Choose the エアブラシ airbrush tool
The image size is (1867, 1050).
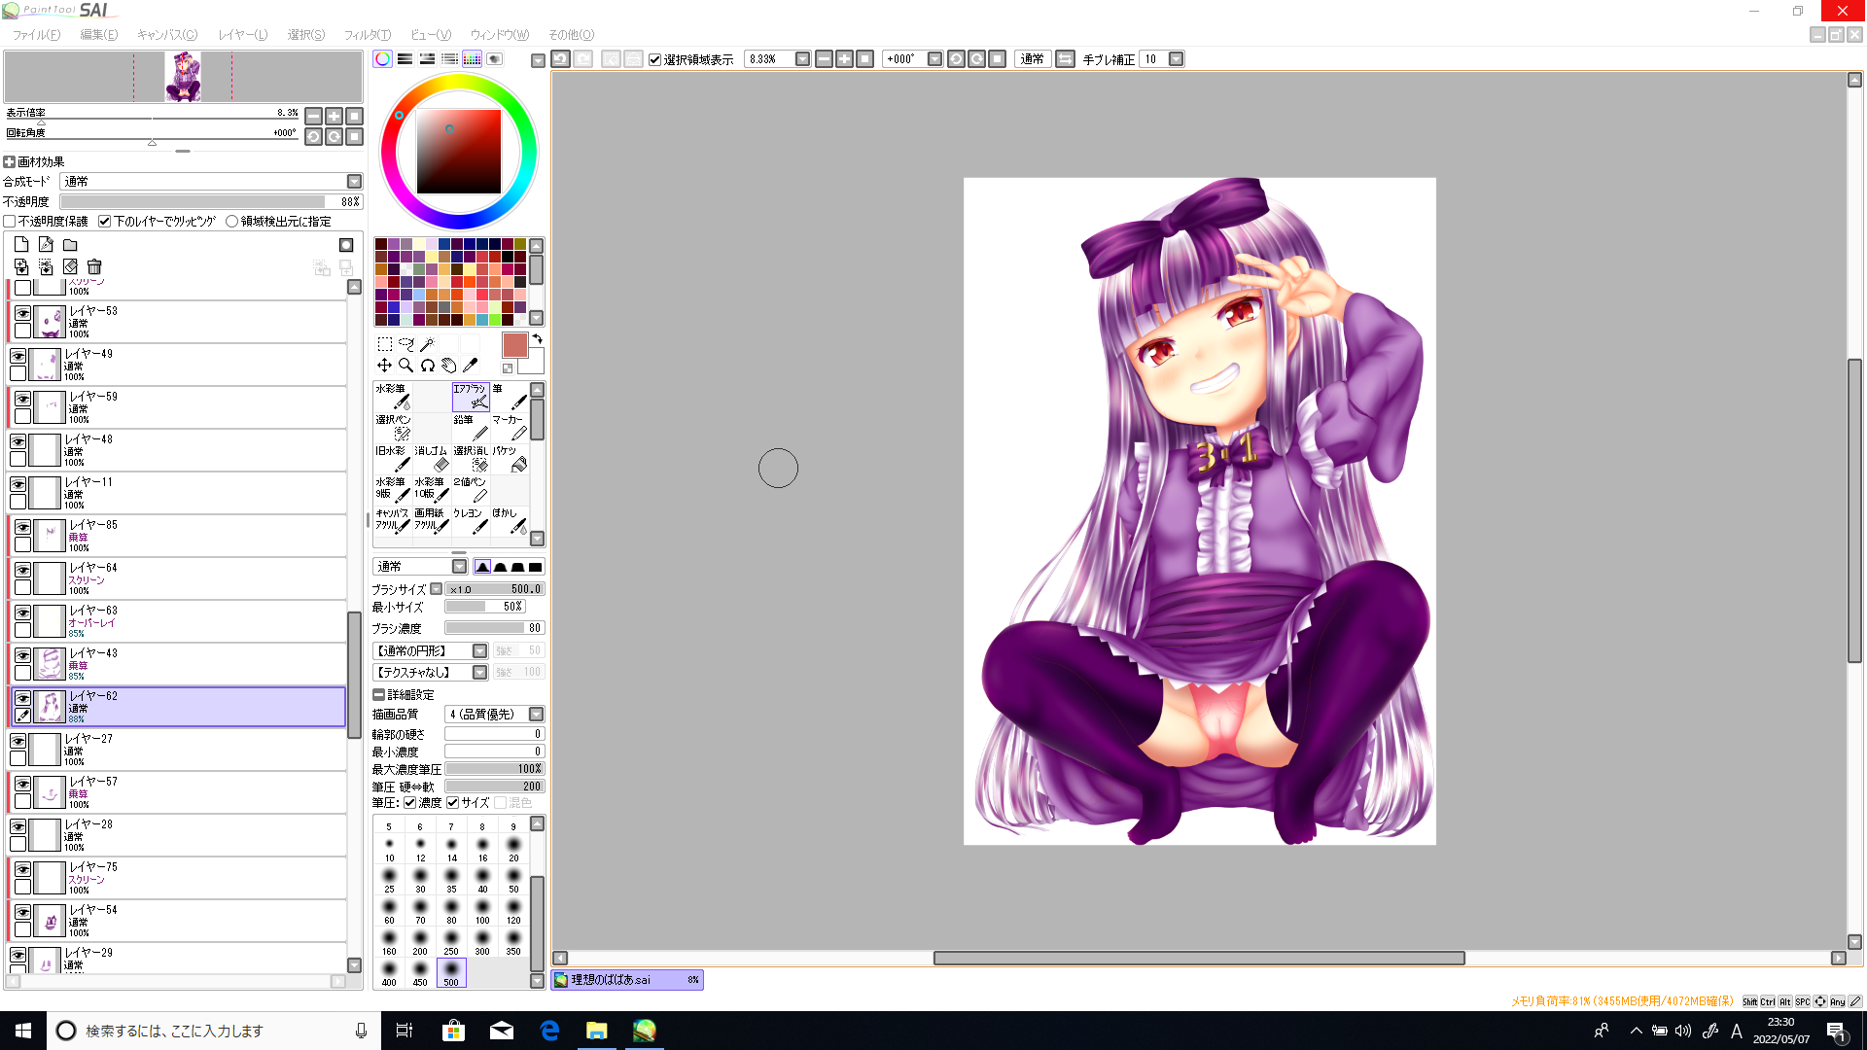click(x=471, y=397)
